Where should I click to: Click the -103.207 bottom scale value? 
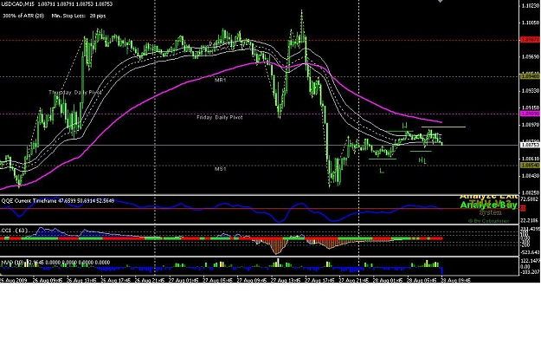click(531, 272)
